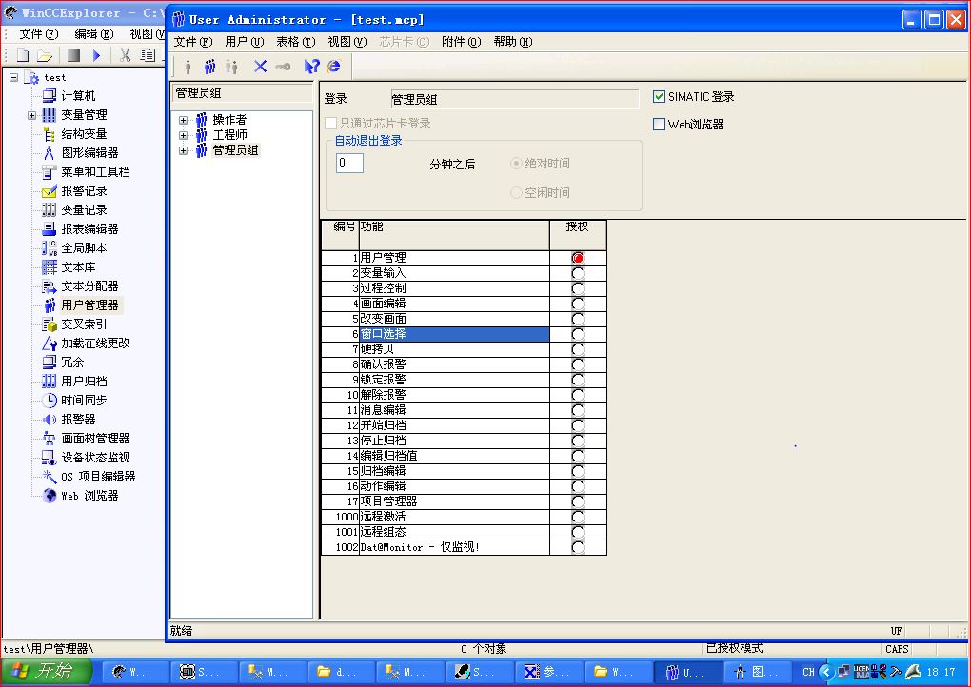The width and height of the screenshot is (971, 687).
Task: Select 设备状态监视 in project tree
Action: (x=95, y=458)
